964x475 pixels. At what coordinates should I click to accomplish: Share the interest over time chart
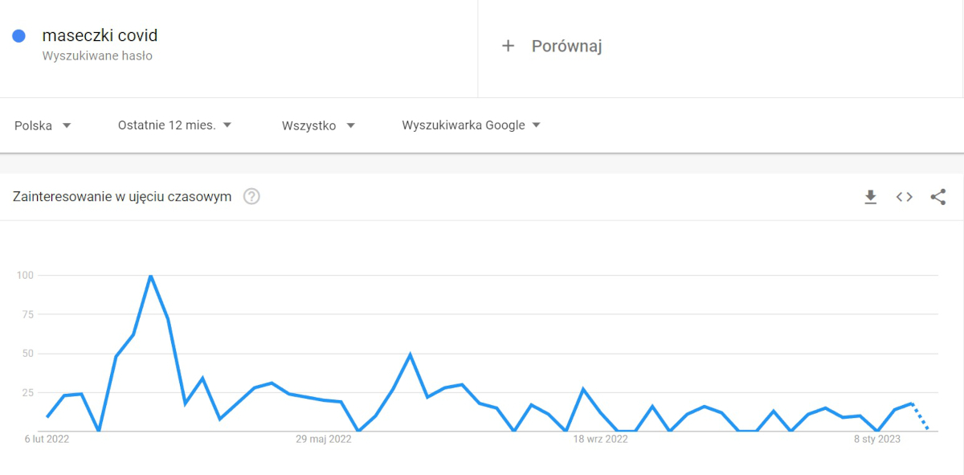pos(937,197)
